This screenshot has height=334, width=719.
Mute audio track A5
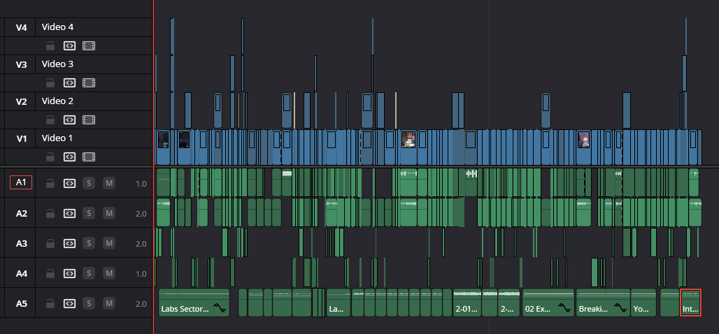(109, 304)
